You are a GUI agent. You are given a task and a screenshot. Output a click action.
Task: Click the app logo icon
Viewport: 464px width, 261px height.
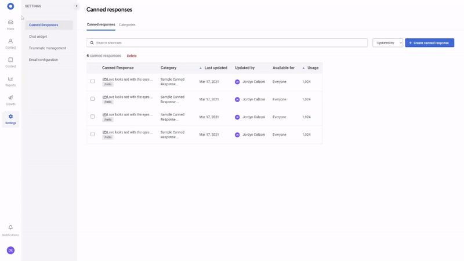click(x=10, y=6)
